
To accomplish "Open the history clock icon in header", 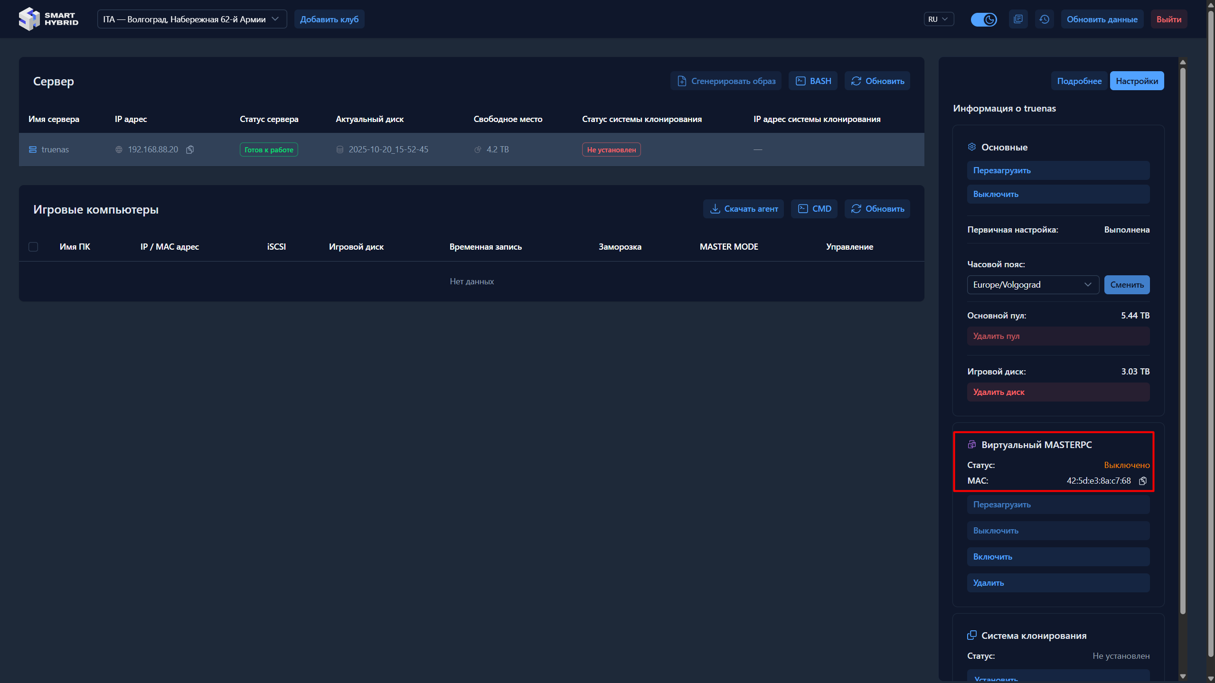I will 1044,19.
